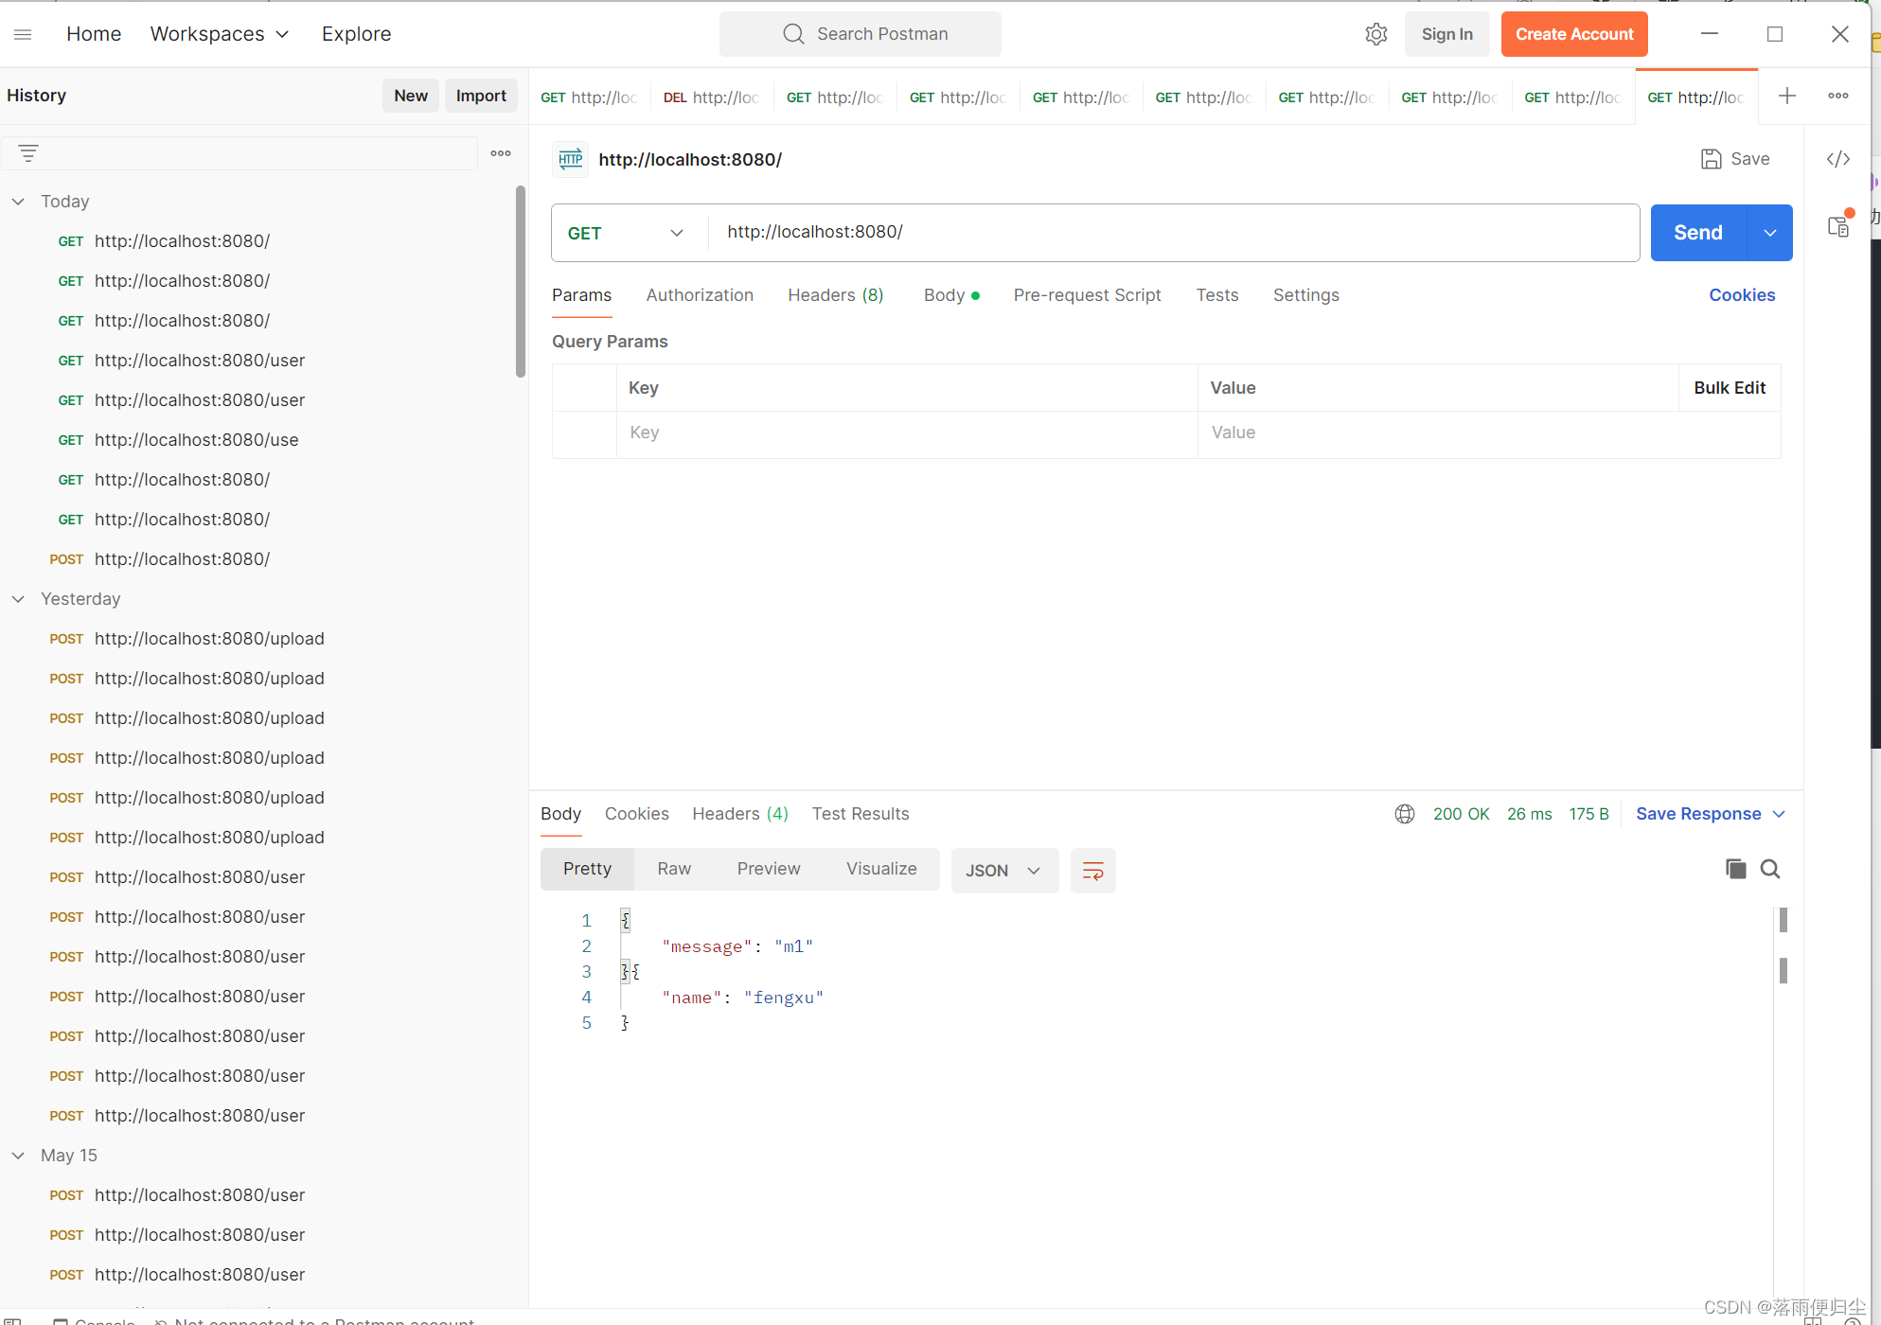
Task: Click Bulk Edit in query params
Action: coord(1730,388)
